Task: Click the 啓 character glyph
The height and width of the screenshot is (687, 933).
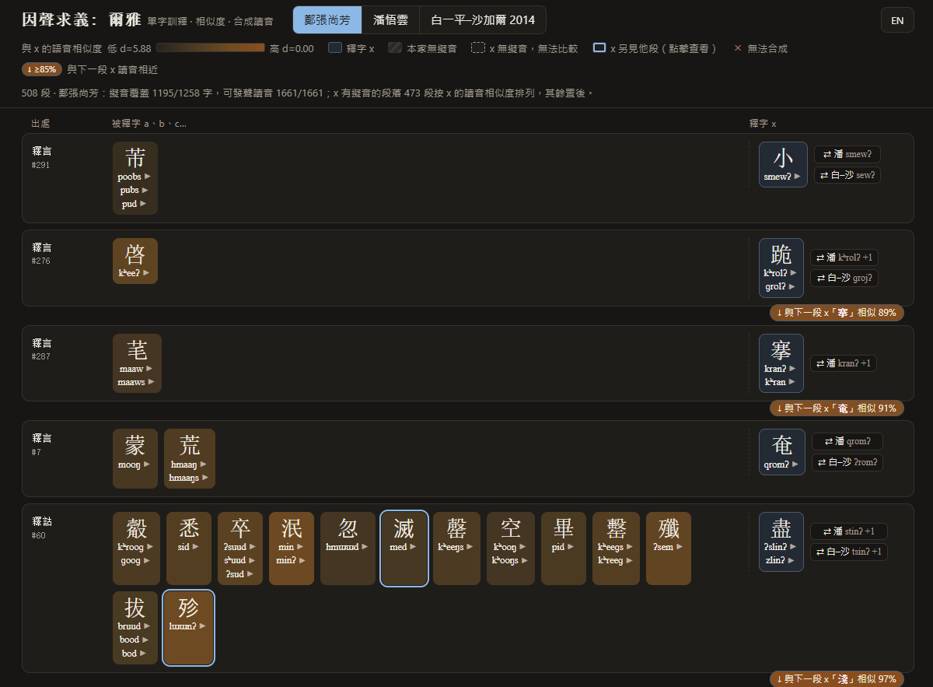Action: (x=135, y=254)
